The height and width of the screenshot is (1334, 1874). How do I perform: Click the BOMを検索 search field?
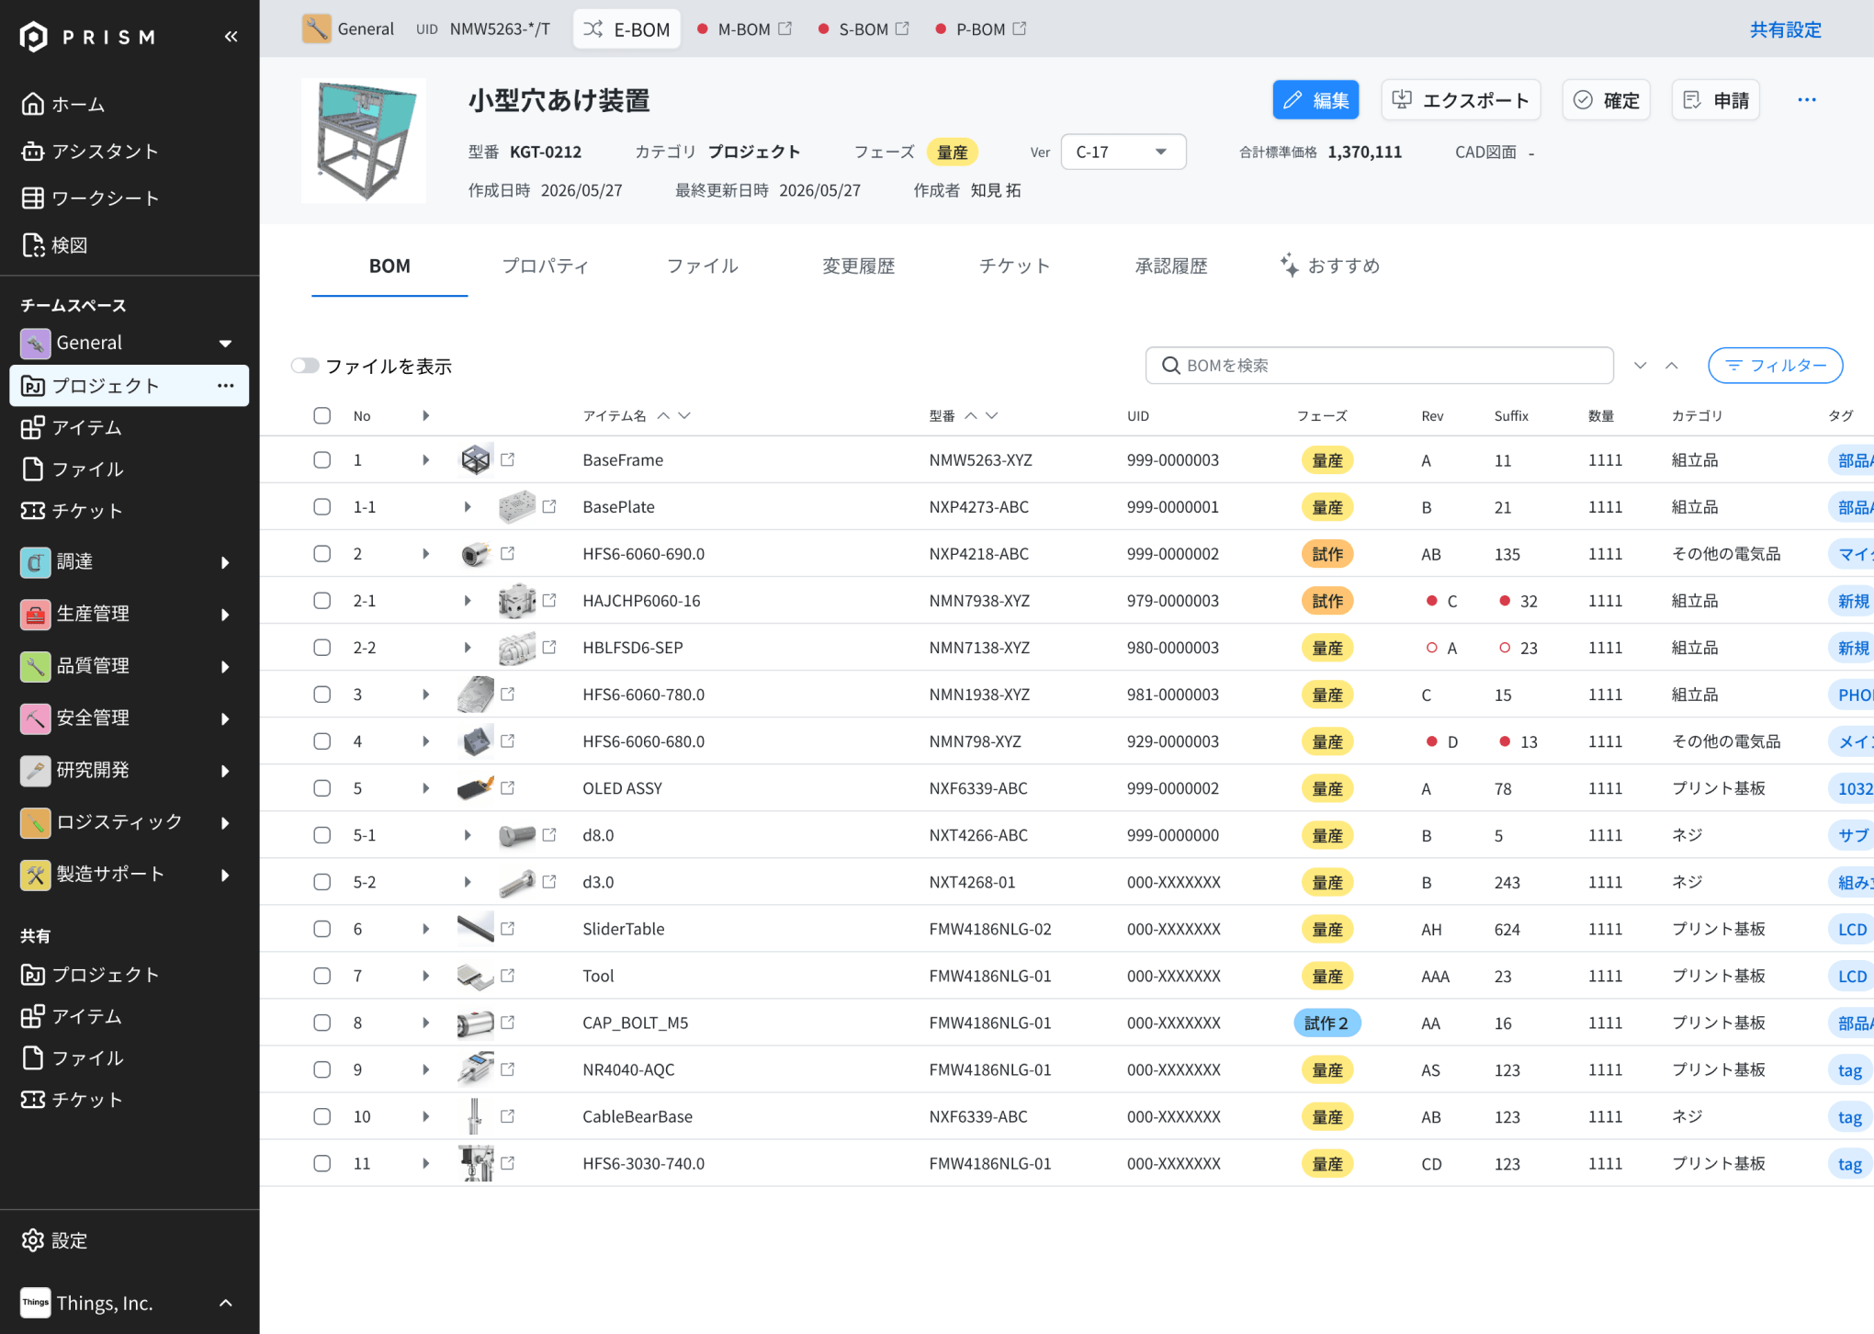[x=1379, y=366]
